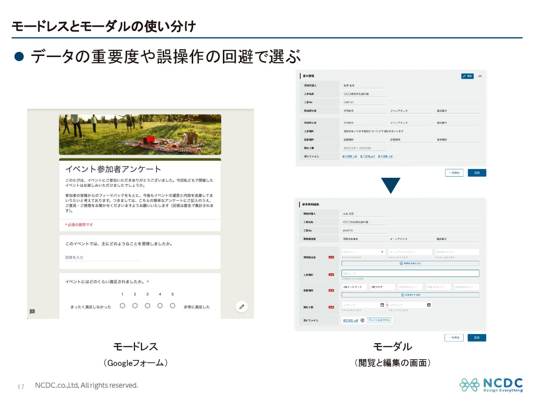Click the 設置場所を追加 plus button
Viewport: 534px width, 400px height.
point(410,295)
